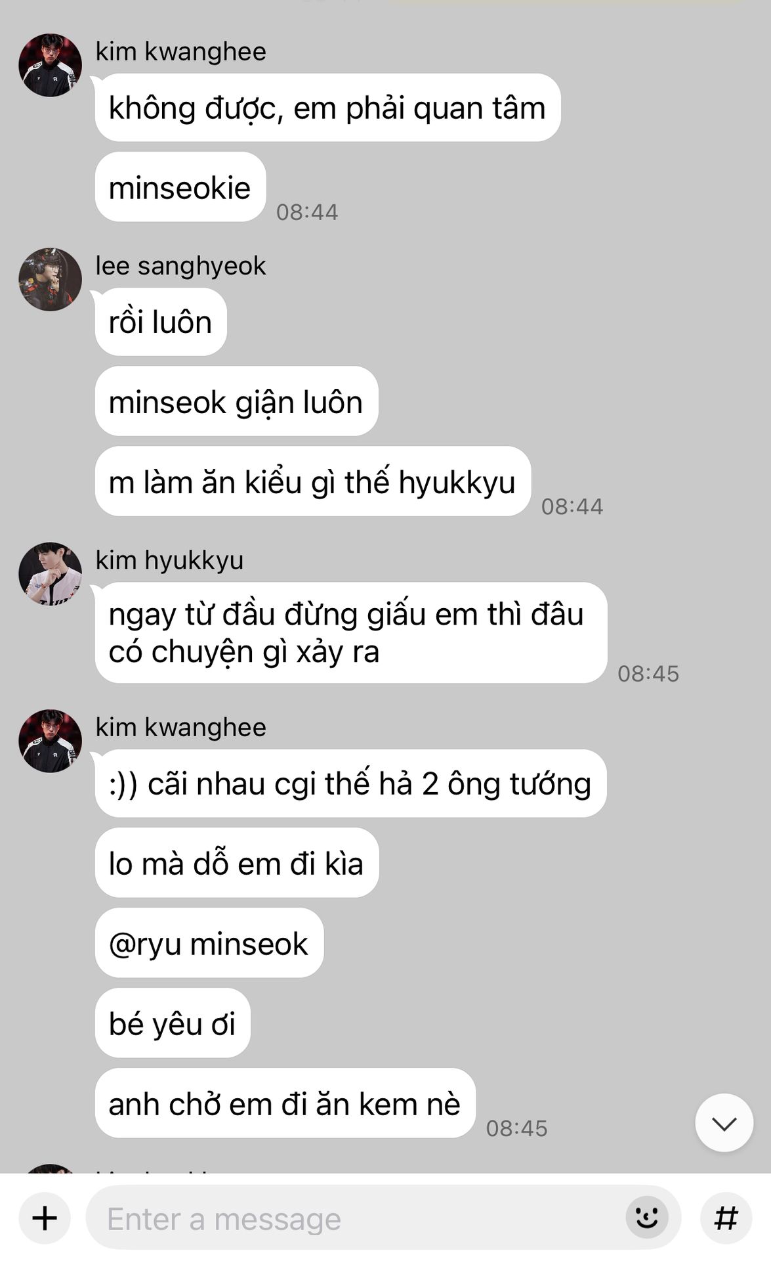Tap the sender name kim hyukkyu
Viewport: 771px width, 1261px height.
169,560
